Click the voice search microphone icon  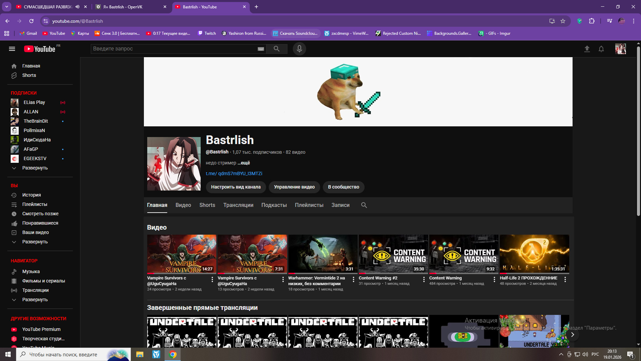coord(299,49)
